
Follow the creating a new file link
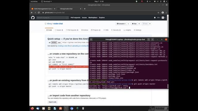click(x=64, y=46)
